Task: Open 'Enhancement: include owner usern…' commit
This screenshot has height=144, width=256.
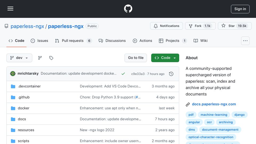Action: click(x=110, y=141)
